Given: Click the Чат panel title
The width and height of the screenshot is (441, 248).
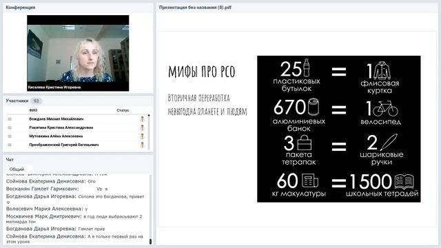Looking at the screenshot, I should click(x=10, y=159).
